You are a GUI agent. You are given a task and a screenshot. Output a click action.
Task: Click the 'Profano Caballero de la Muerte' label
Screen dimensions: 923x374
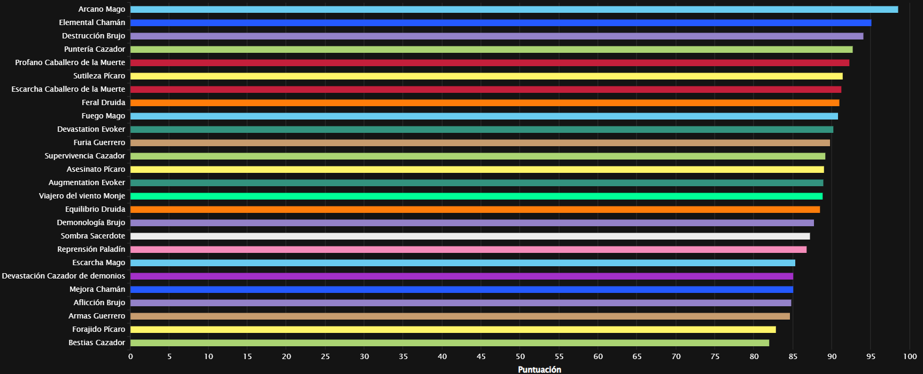click(x=70, y=62)
